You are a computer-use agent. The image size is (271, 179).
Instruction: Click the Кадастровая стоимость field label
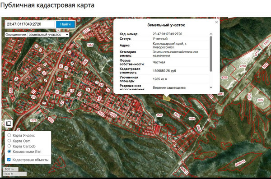click(130, 71)
